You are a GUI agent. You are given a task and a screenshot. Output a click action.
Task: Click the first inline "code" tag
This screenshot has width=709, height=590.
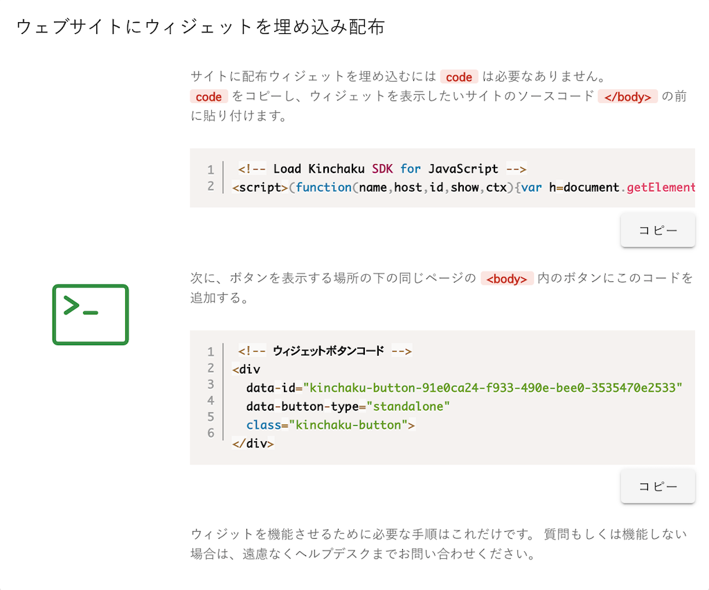pyautogui.click(x=459, y=77)
